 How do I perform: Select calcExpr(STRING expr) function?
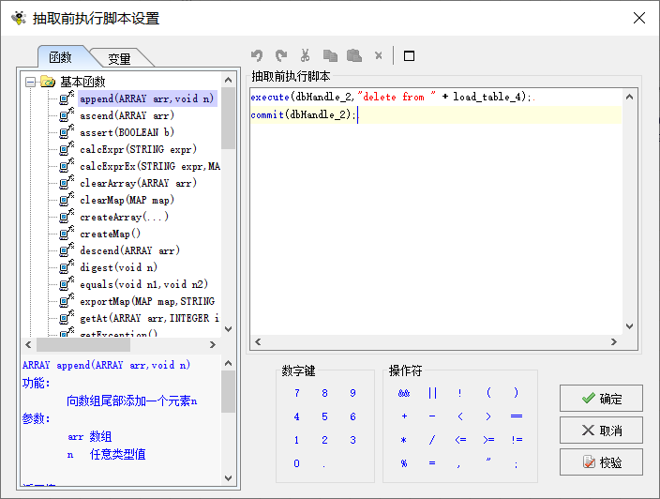pos(139,149)
